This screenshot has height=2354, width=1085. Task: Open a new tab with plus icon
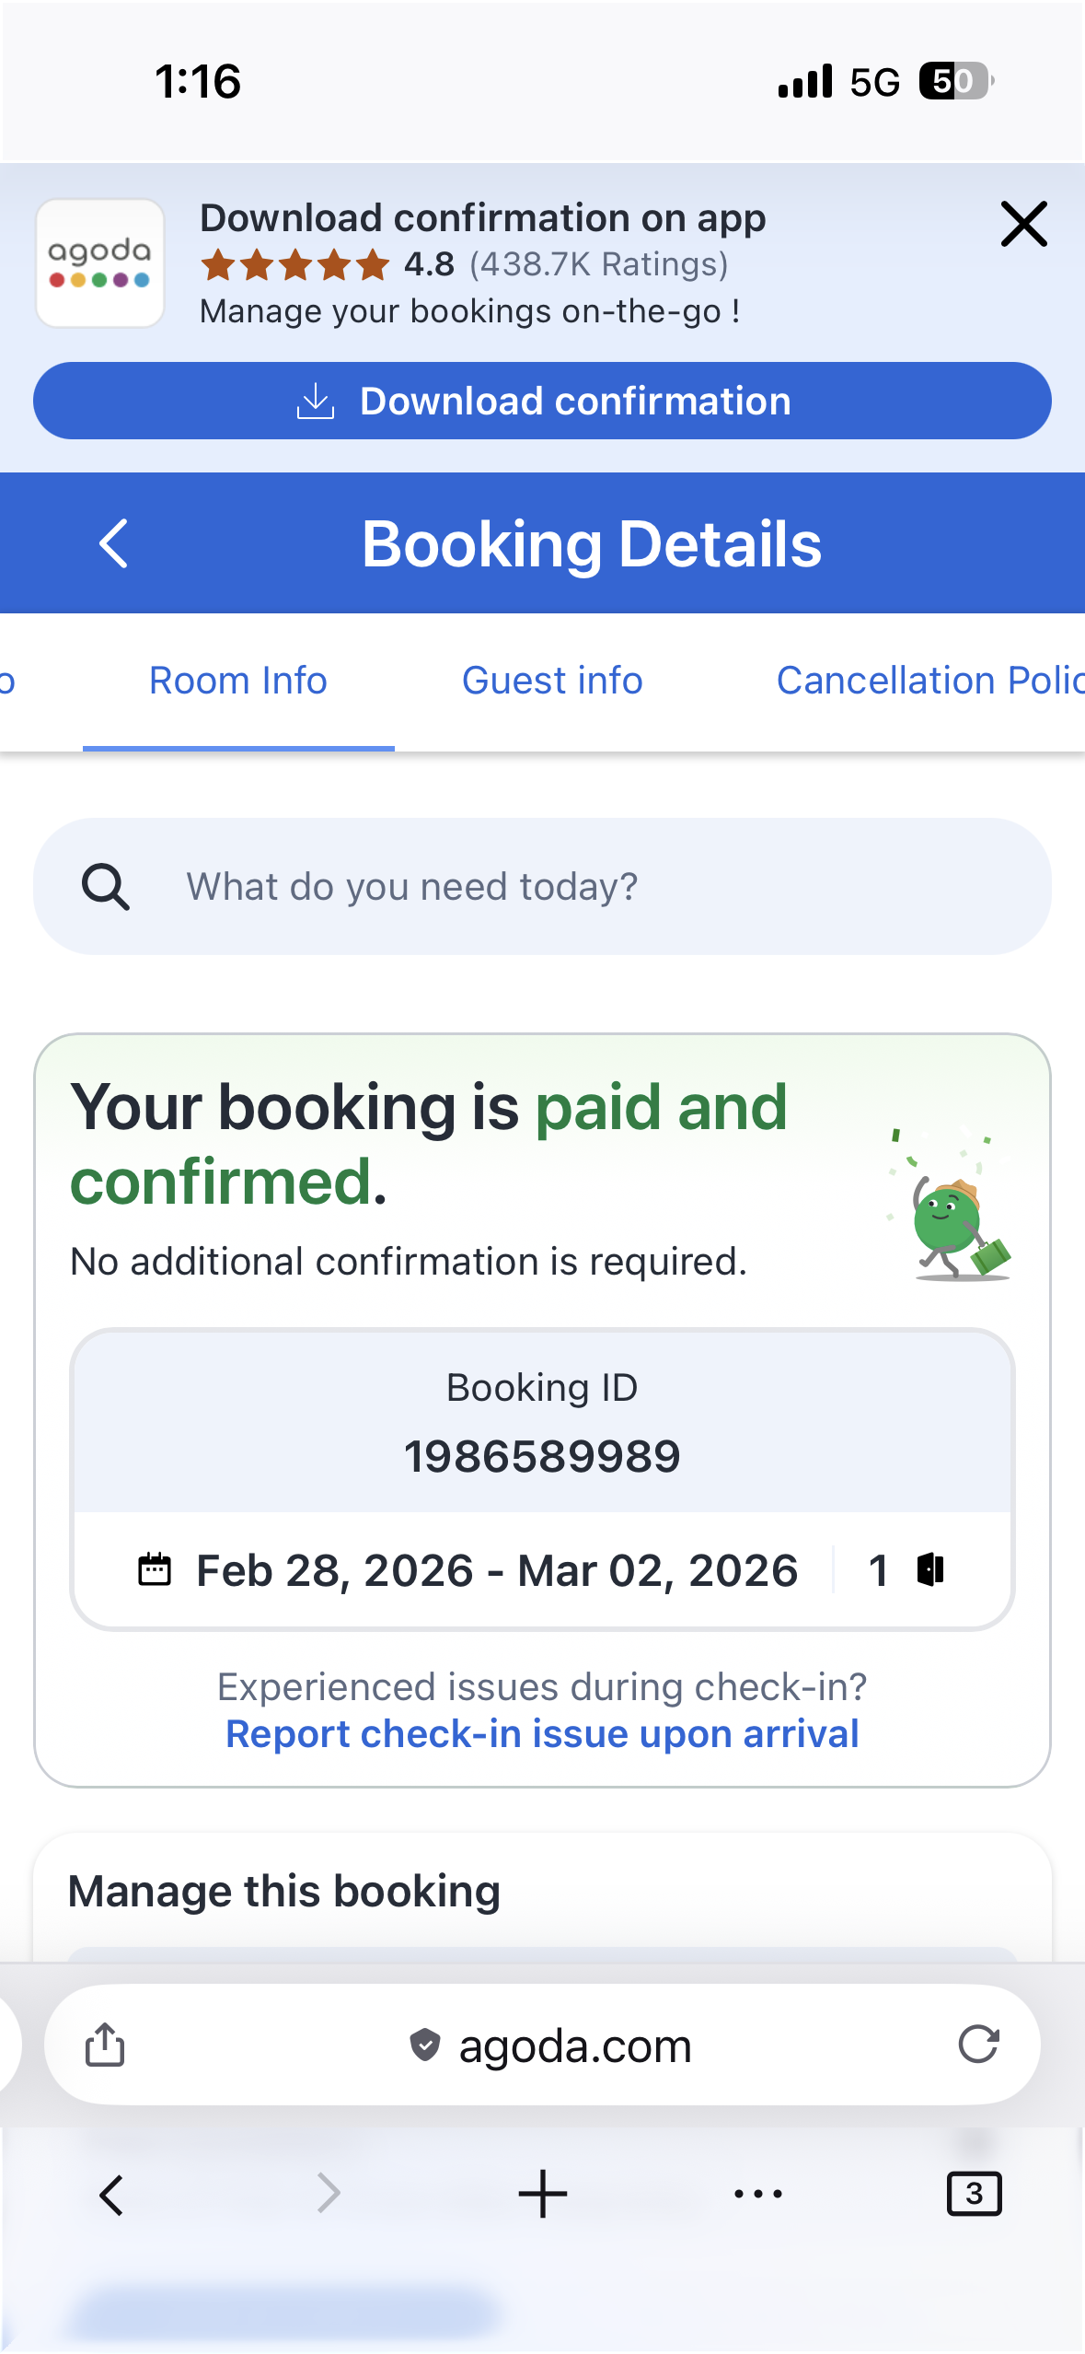(543, 2194)
